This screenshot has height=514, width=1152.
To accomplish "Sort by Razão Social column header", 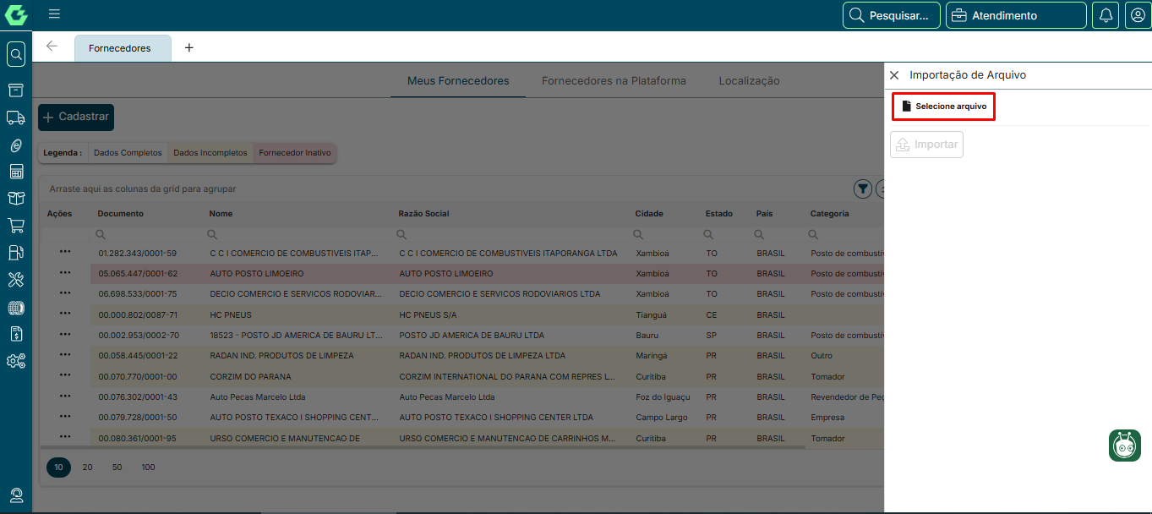I will point(423,214).
